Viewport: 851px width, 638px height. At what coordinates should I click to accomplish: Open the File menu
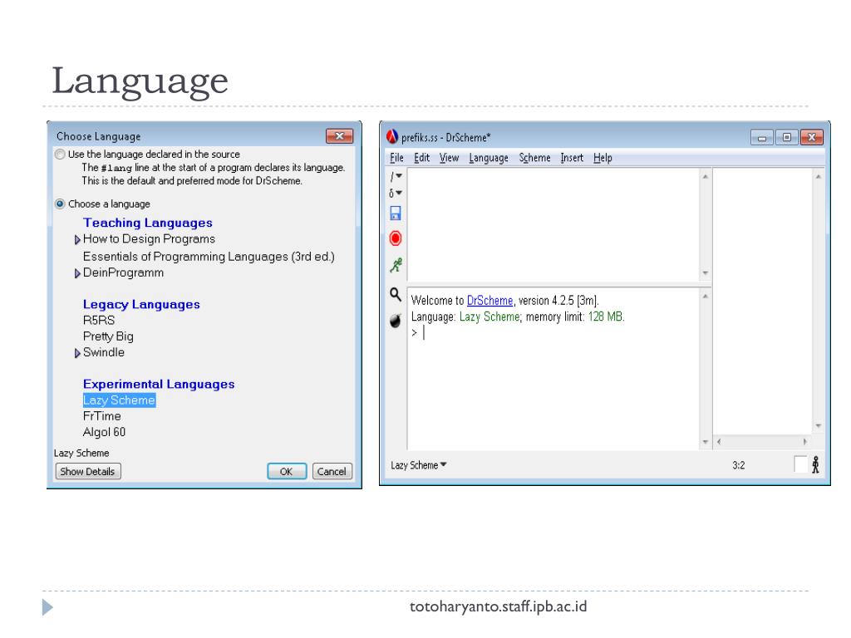click(x=396, y=158)
